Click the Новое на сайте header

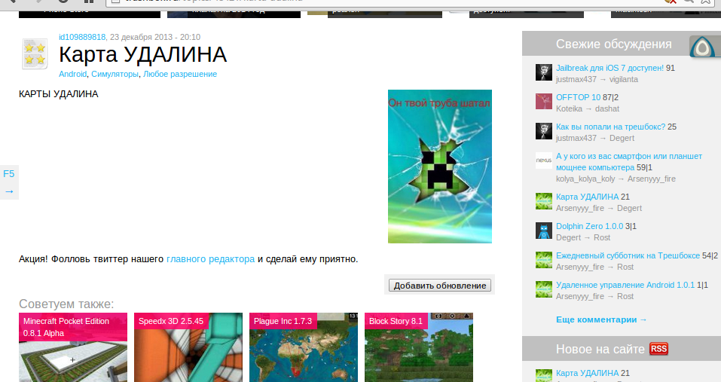[x=600, y=350]
